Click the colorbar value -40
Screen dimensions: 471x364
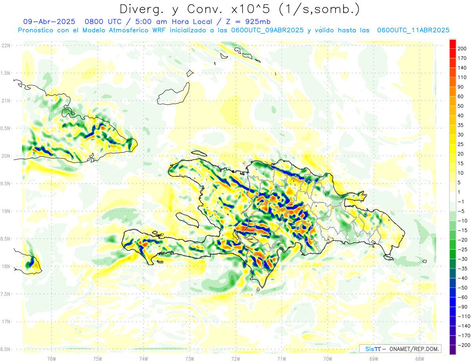462,278
